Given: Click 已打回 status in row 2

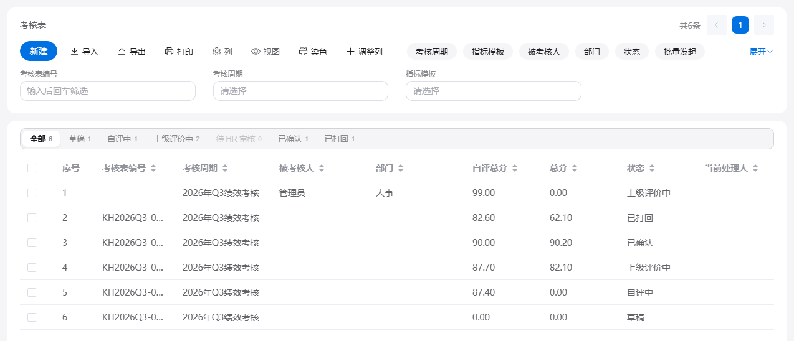Looking at the screenshot, I should pyautogui.click(x=640, y=218).
